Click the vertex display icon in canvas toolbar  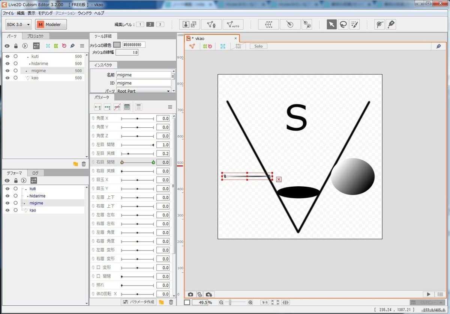pyautogui.click(x=192, y=46)
